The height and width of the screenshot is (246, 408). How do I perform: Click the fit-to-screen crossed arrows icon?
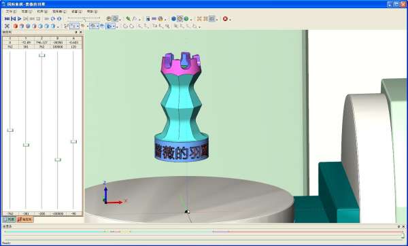pyautogui.click(x=7, y=26)
